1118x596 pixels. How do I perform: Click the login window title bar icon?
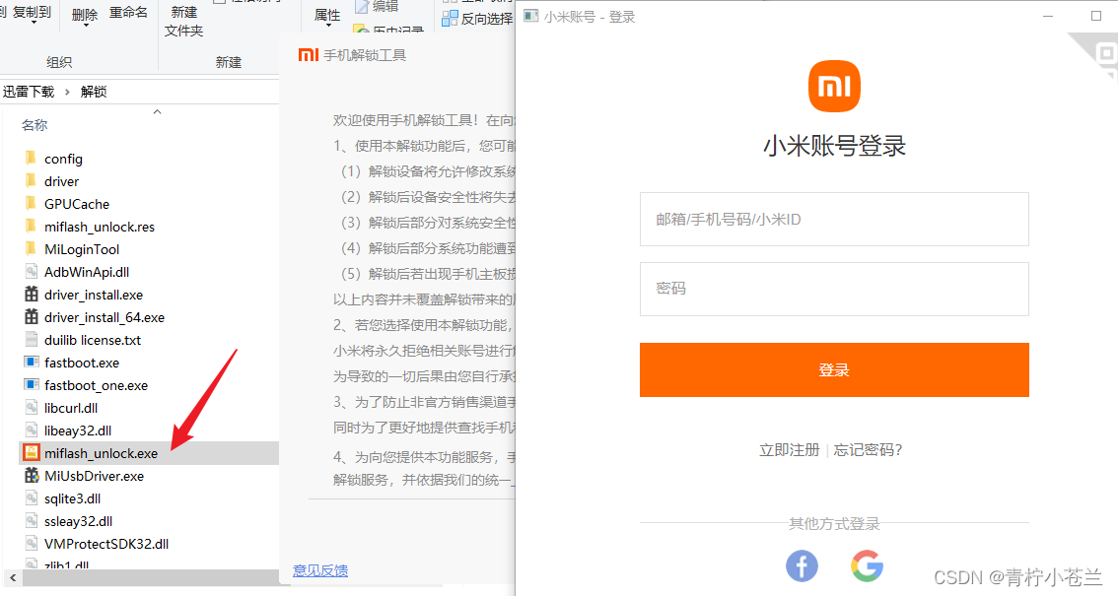531,17
